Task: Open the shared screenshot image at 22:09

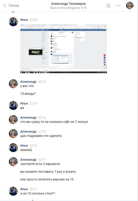Action: [x=63, y=49]
